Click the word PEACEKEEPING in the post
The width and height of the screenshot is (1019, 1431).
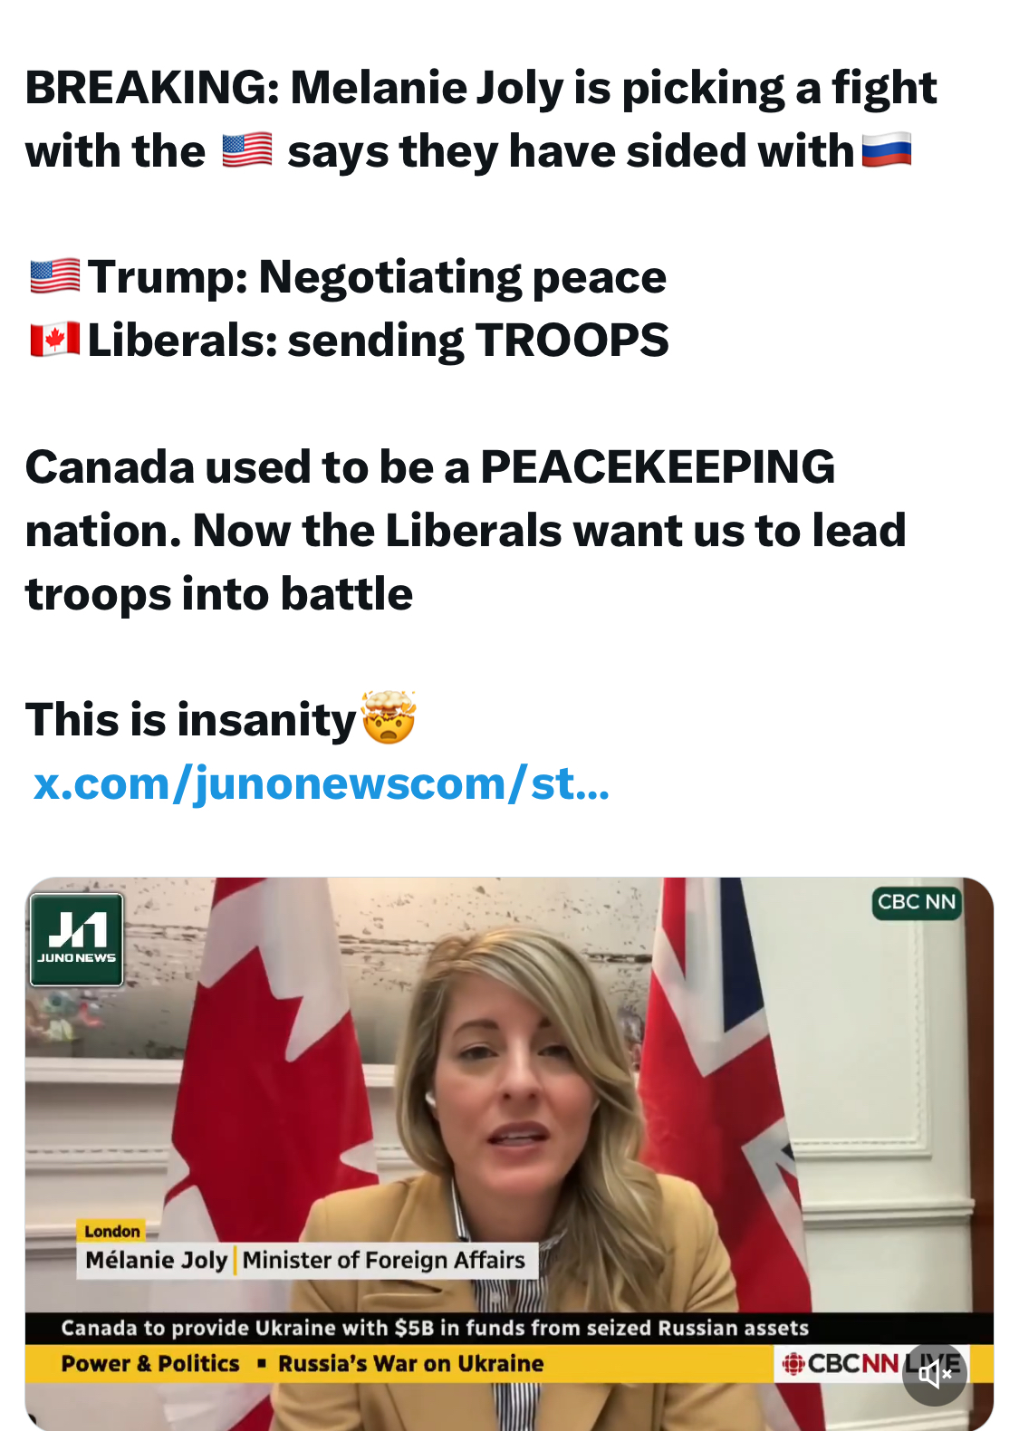tap(658, 467)
